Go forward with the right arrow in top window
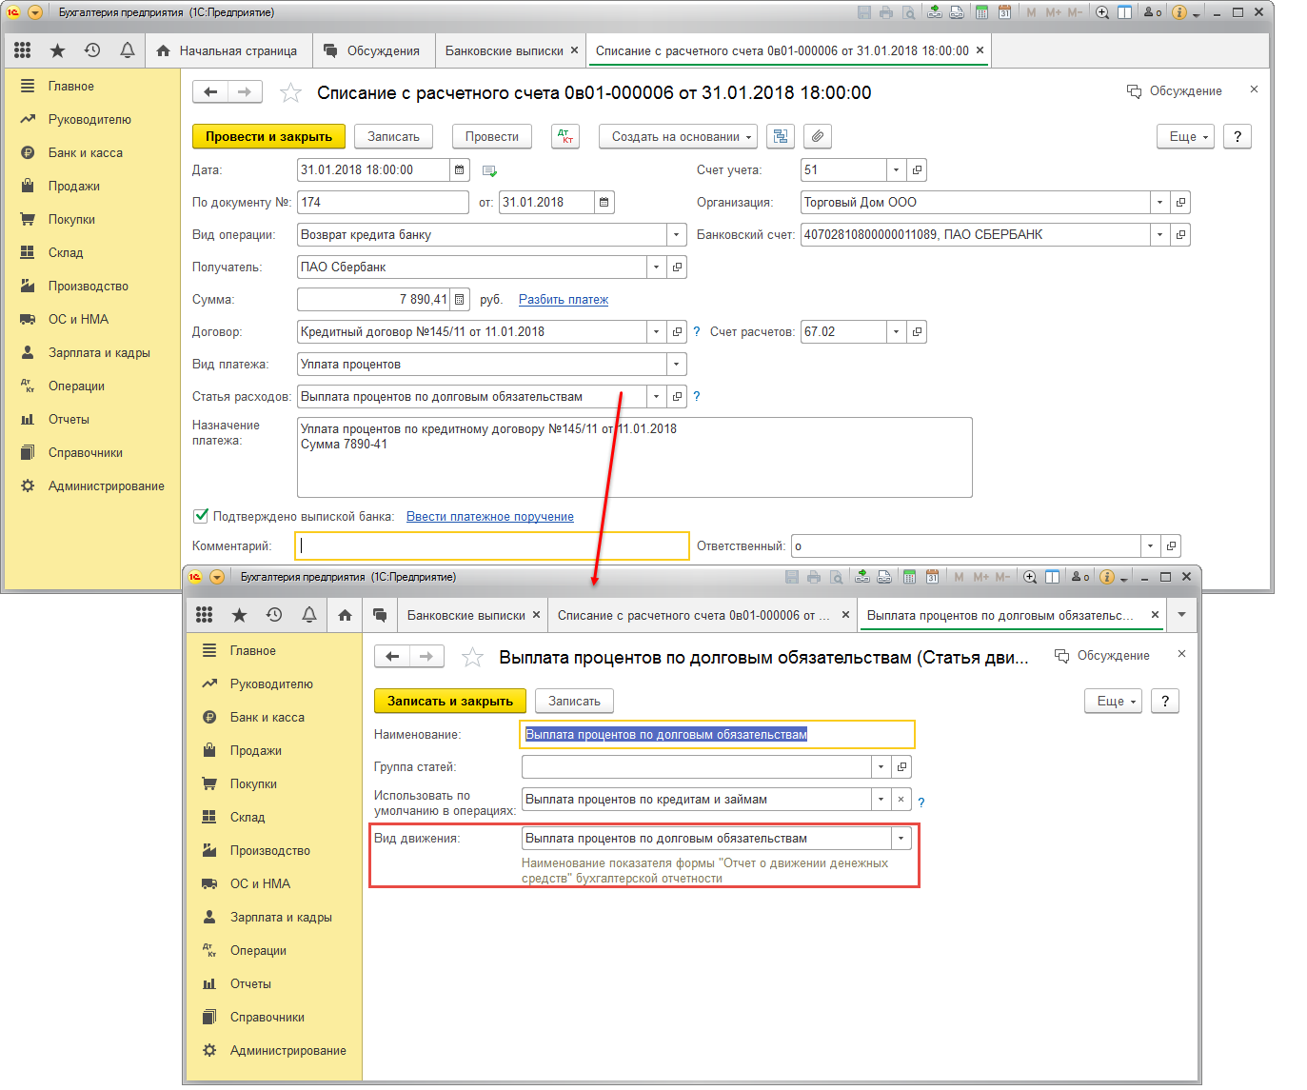 245,91
